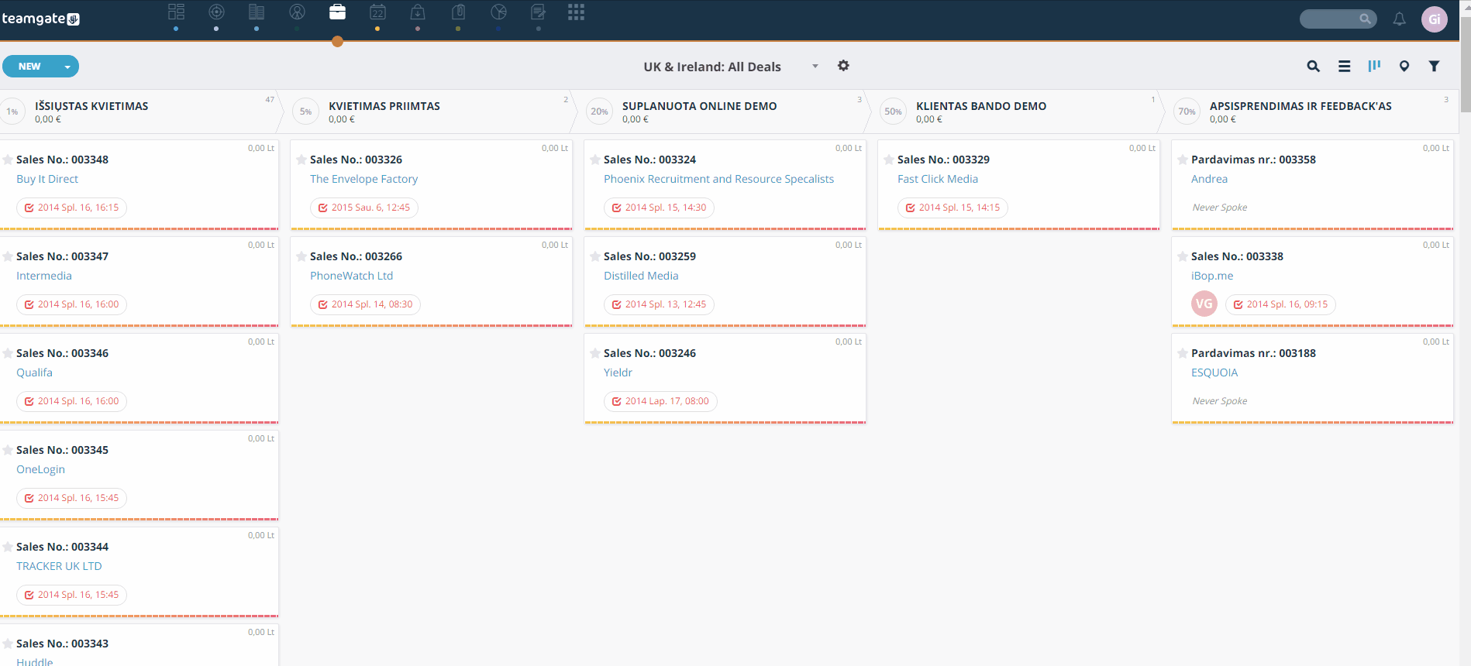Switch to list view icon

pyautogui.click(x=1344, y=67)
